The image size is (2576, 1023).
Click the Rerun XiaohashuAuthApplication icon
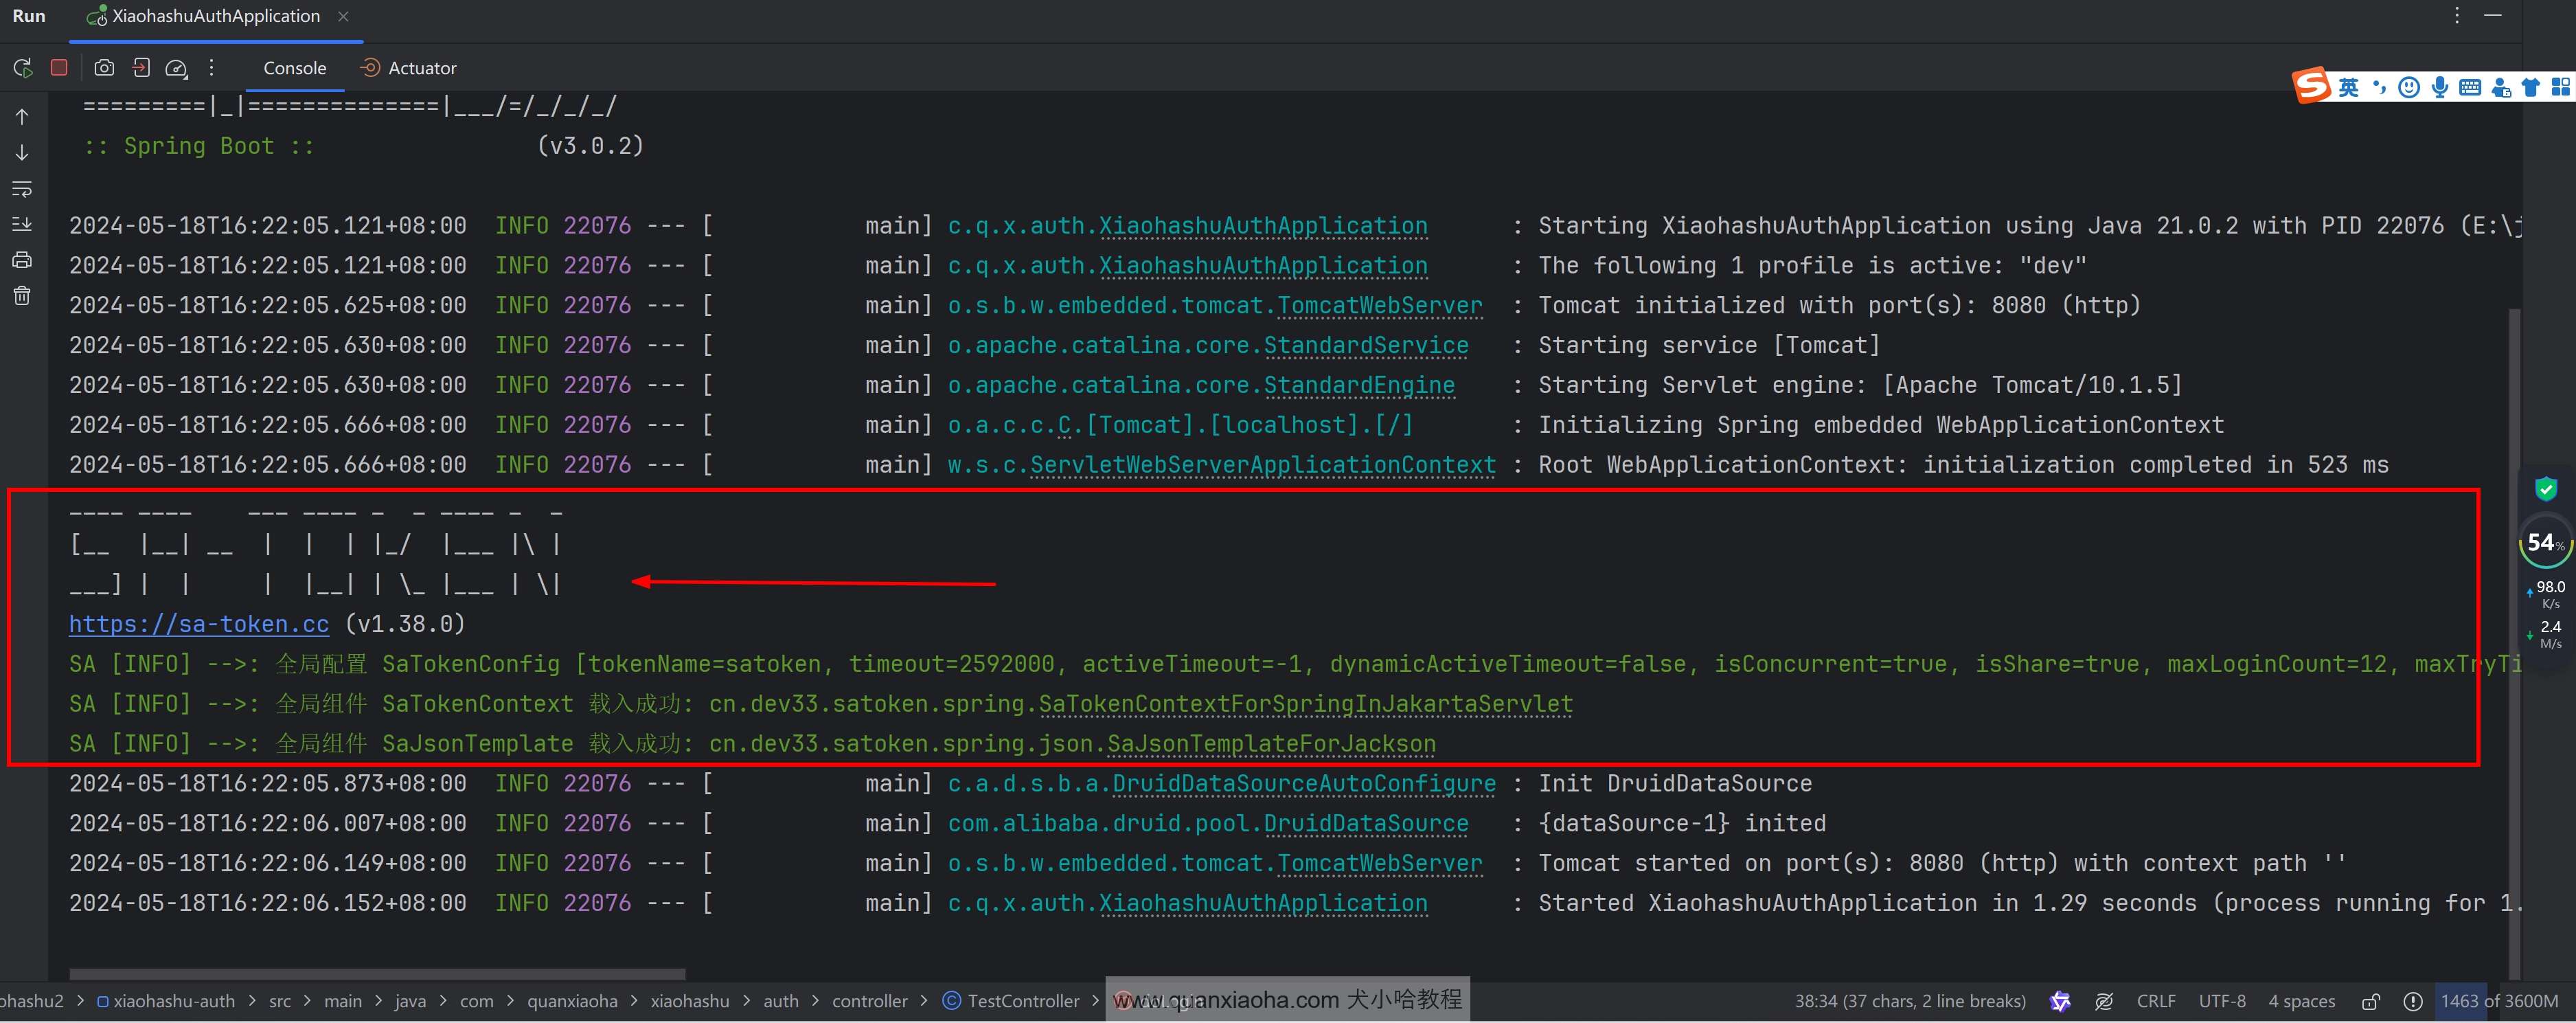(22, 68)
